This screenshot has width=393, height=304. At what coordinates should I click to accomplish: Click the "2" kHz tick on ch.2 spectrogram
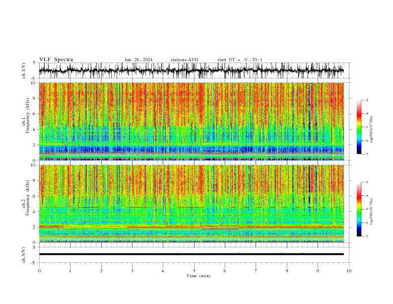pyautogui.click(x=35, y=227)
